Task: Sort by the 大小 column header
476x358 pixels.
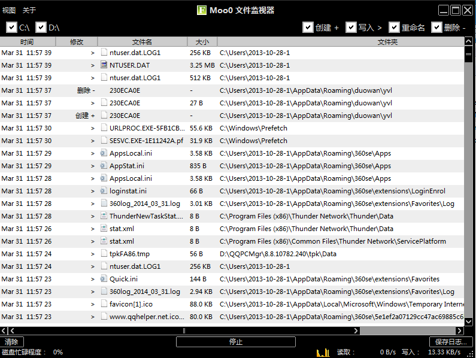Action: (202, 41)
